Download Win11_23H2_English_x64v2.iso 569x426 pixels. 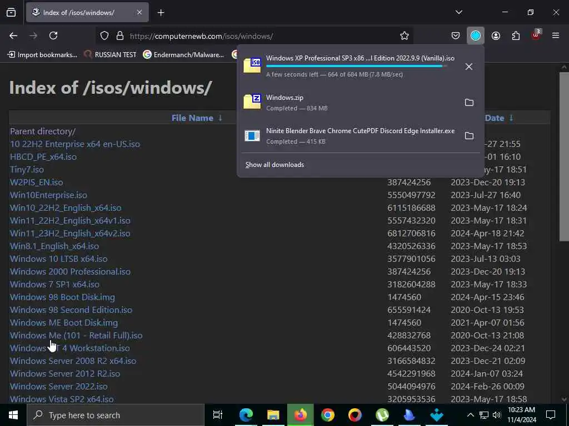point(70,234)
